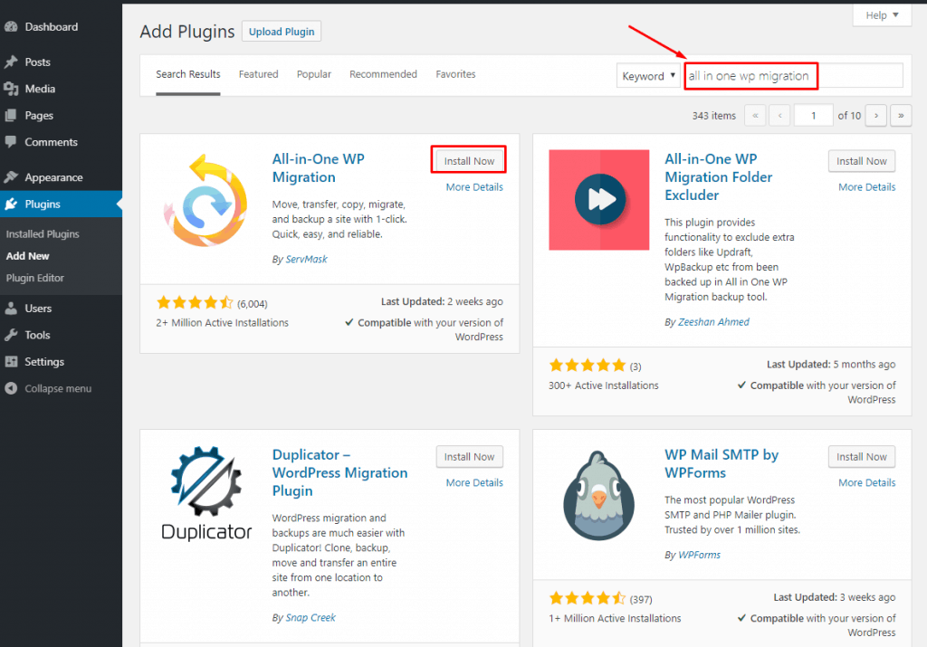
Task: Jump to the last results page
Action: (901, 115)
